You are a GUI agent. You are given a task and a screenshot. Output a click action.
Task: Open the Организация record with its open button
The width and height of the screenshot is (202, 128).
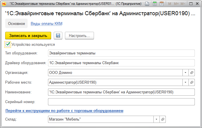[192, 72]
